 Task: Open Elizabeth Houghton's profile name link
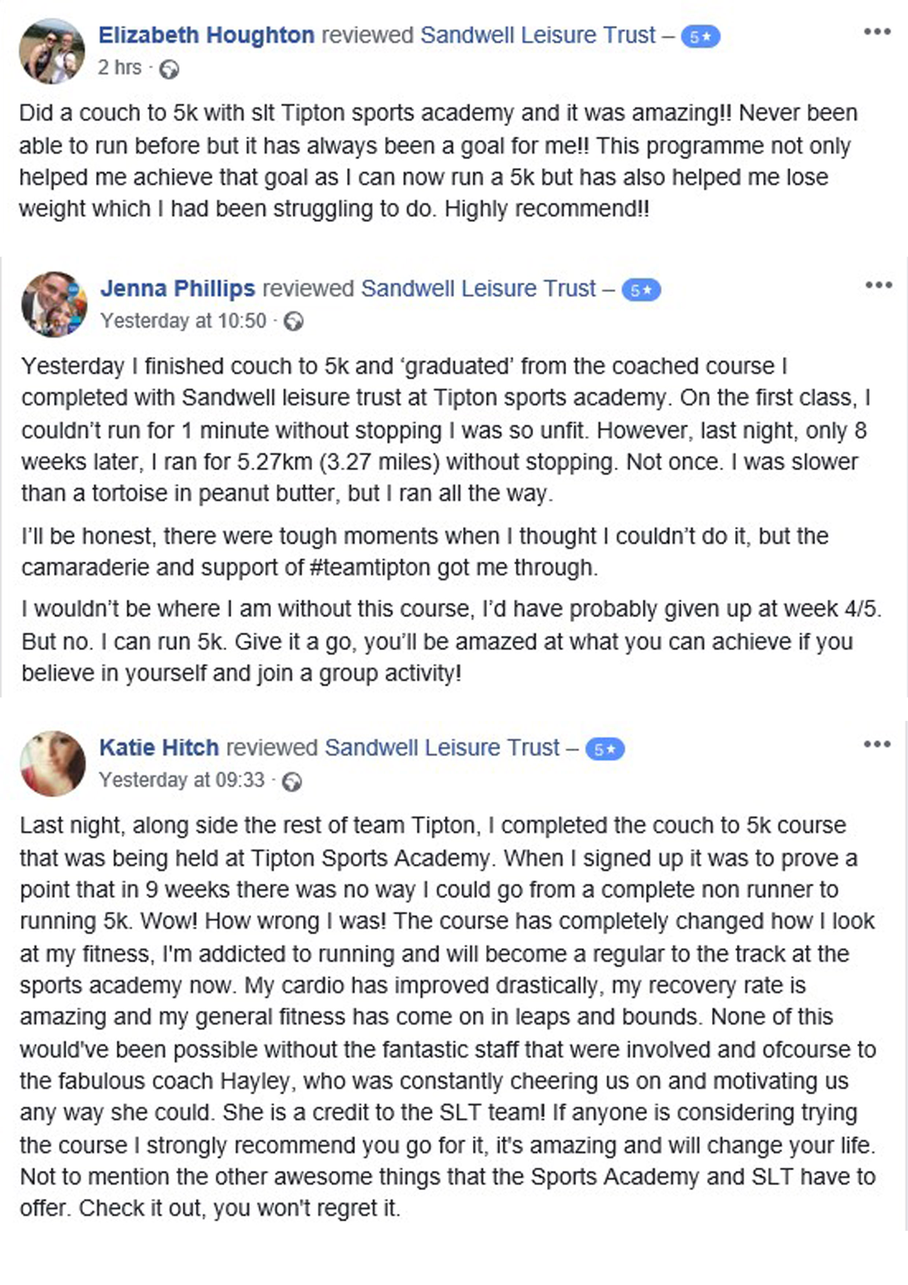point(206,35)
